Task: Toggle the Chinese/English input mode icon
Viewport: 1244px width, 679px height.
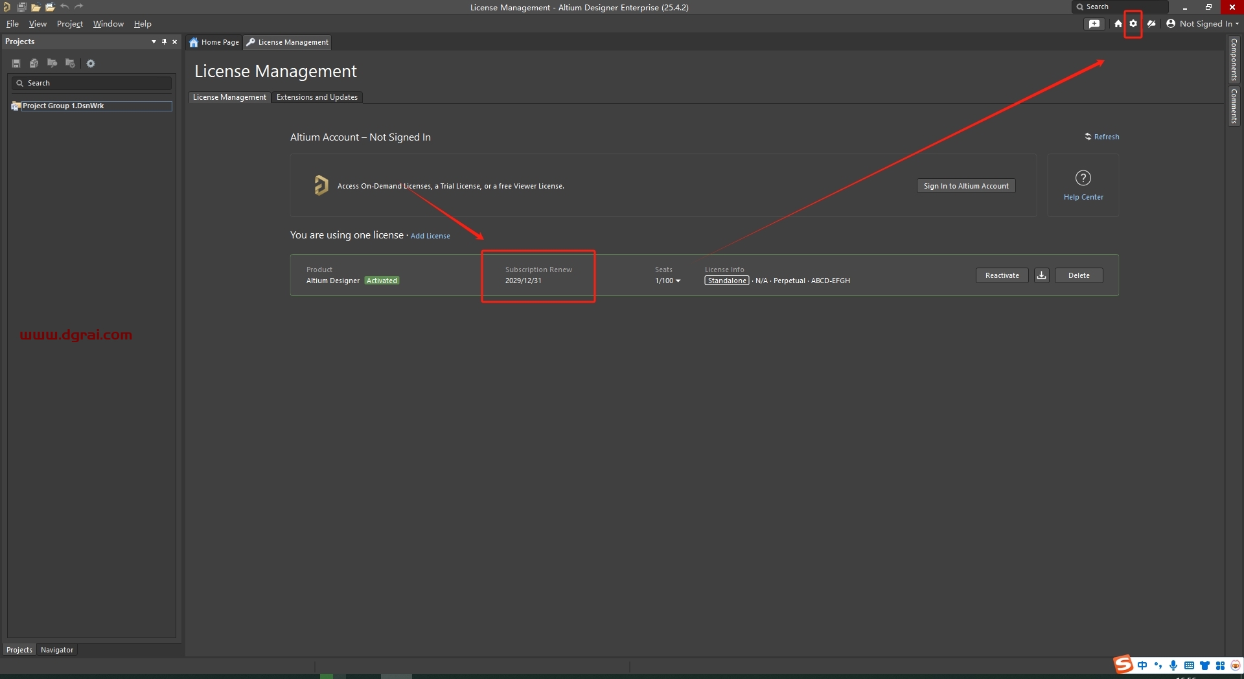Action: (1142, 665)
